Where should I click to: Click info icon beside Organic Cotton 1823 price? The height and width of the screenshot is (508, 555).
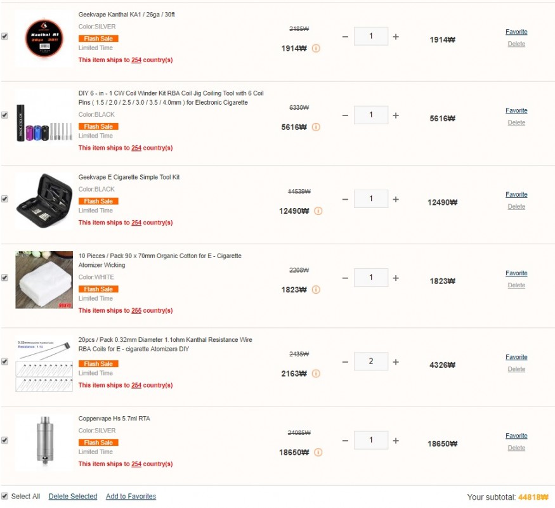click(316, 290)
